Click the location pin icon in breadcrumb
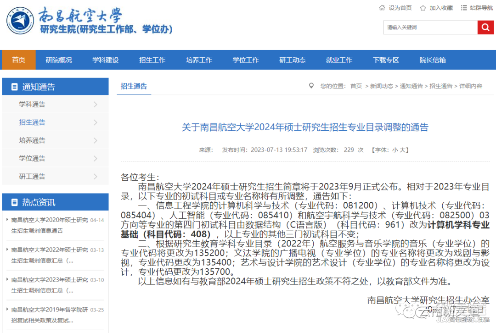 [311, 86]
